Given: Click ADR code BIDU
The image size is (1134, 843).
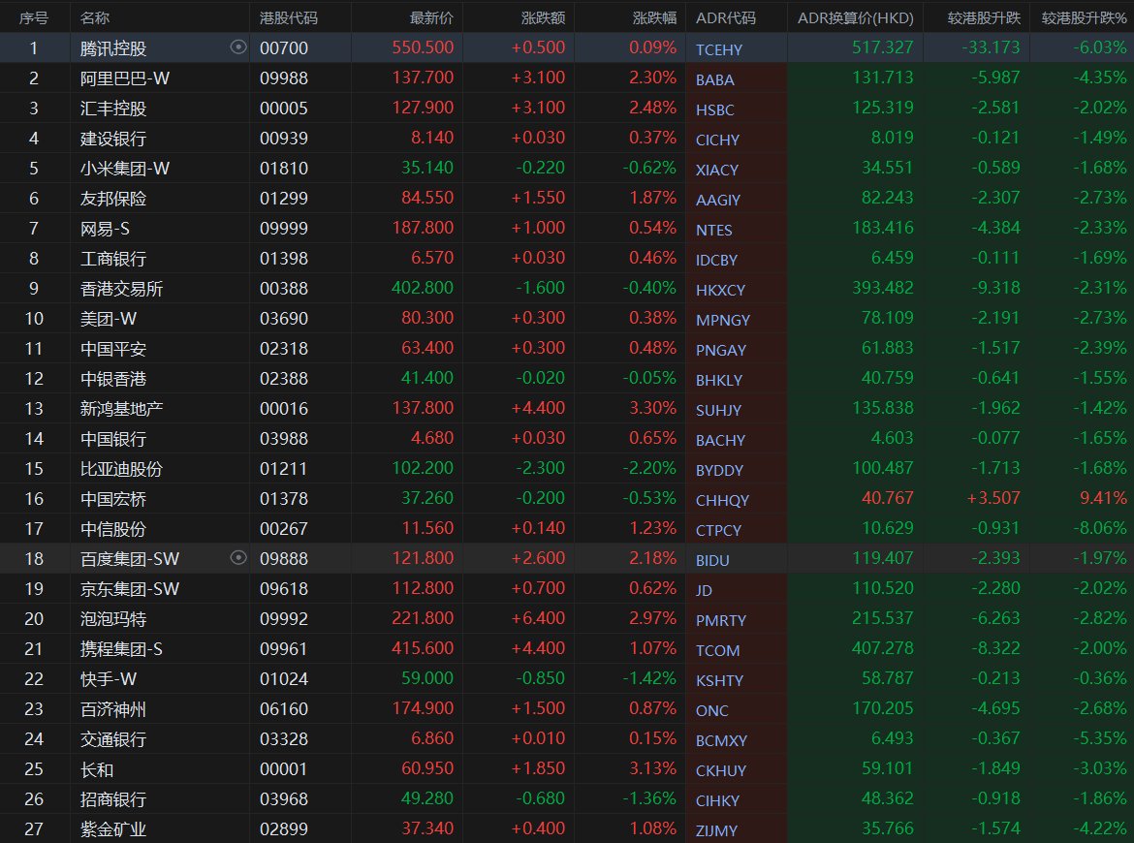Looking at the screenshot, I should (x=712, y=560).
